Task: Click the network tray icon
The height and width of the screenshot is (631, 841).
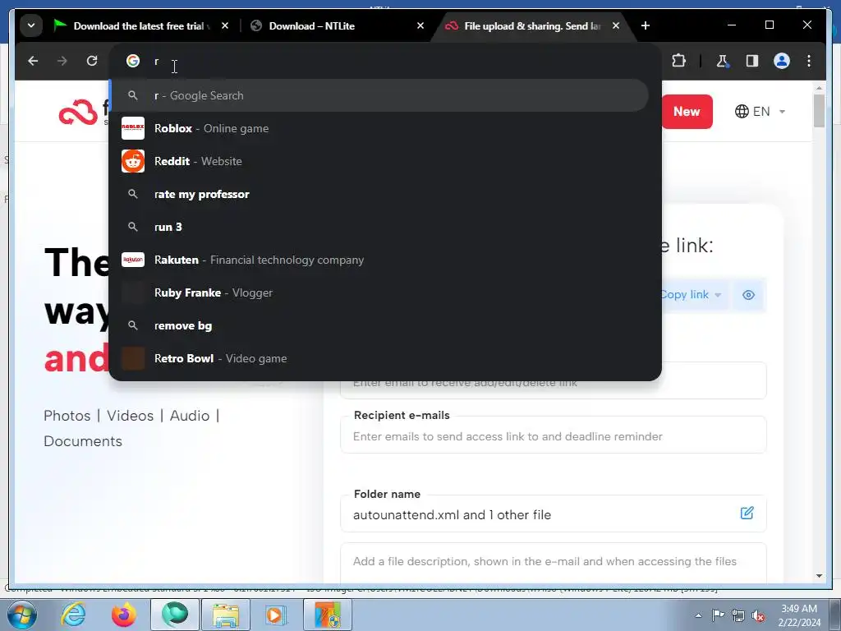Action: (738, 615)
